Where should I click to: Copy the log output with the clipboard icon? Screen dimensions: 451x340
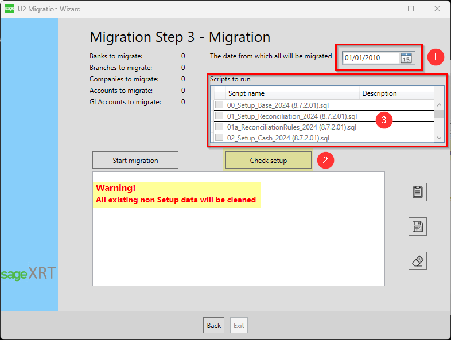point(417,192)
